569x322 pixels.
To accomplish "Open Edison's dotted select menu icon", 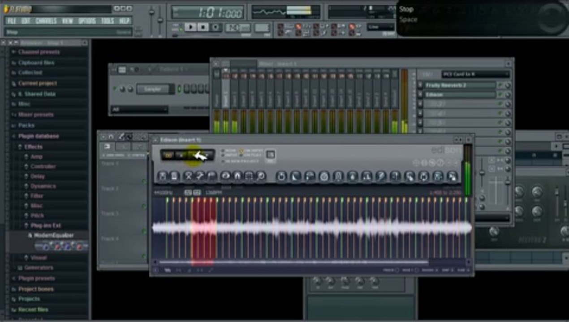I will (249, 176).
